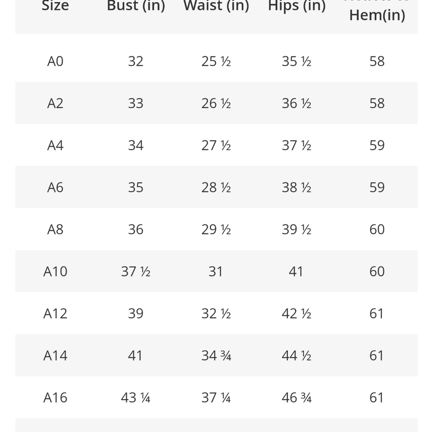Select the A0 size cell
The width and height of the screenshot is (431, 432).
point(55,61)
